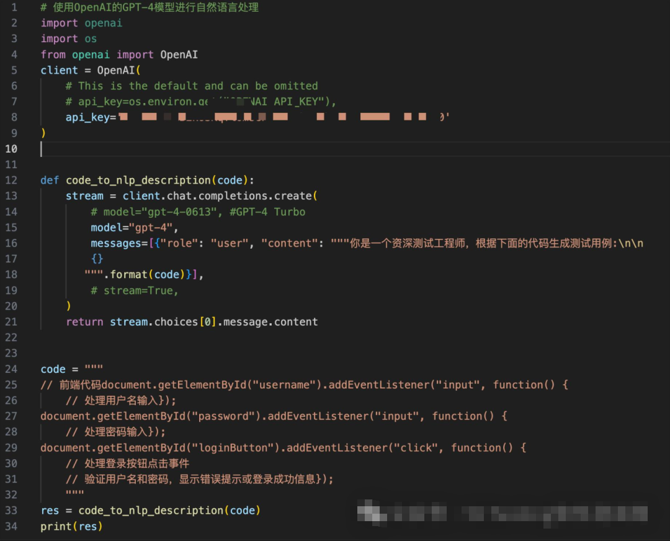
Task: Click the commented 'gpt-4-0613' model line
Action: point(197,212)
